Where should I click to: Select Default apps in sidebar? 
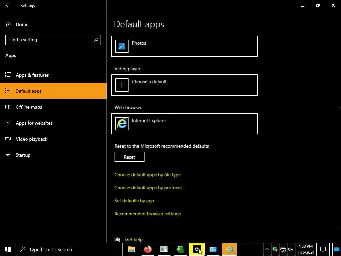click(53, 91)
